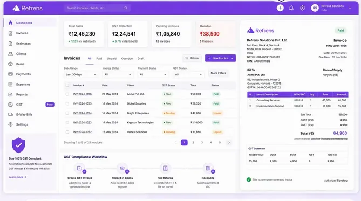
Task: Click in the search invoices field
Action: [x=97, y=8]
